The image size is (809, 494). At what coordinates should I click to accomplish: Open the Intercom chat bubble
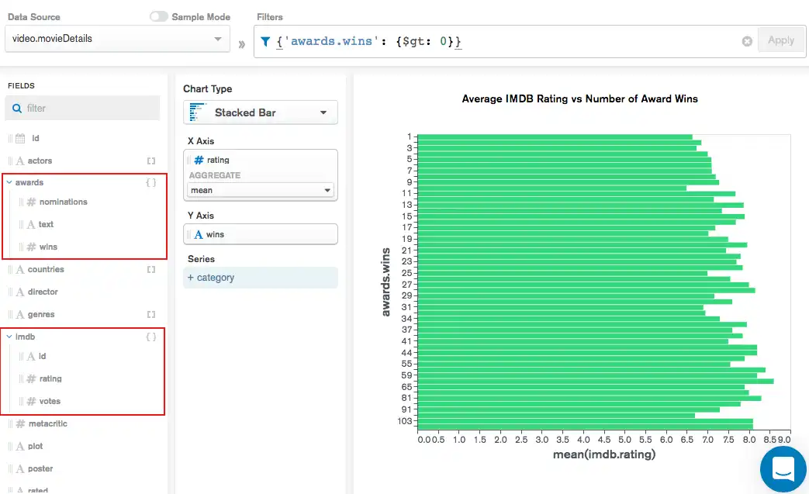[783, 469]
